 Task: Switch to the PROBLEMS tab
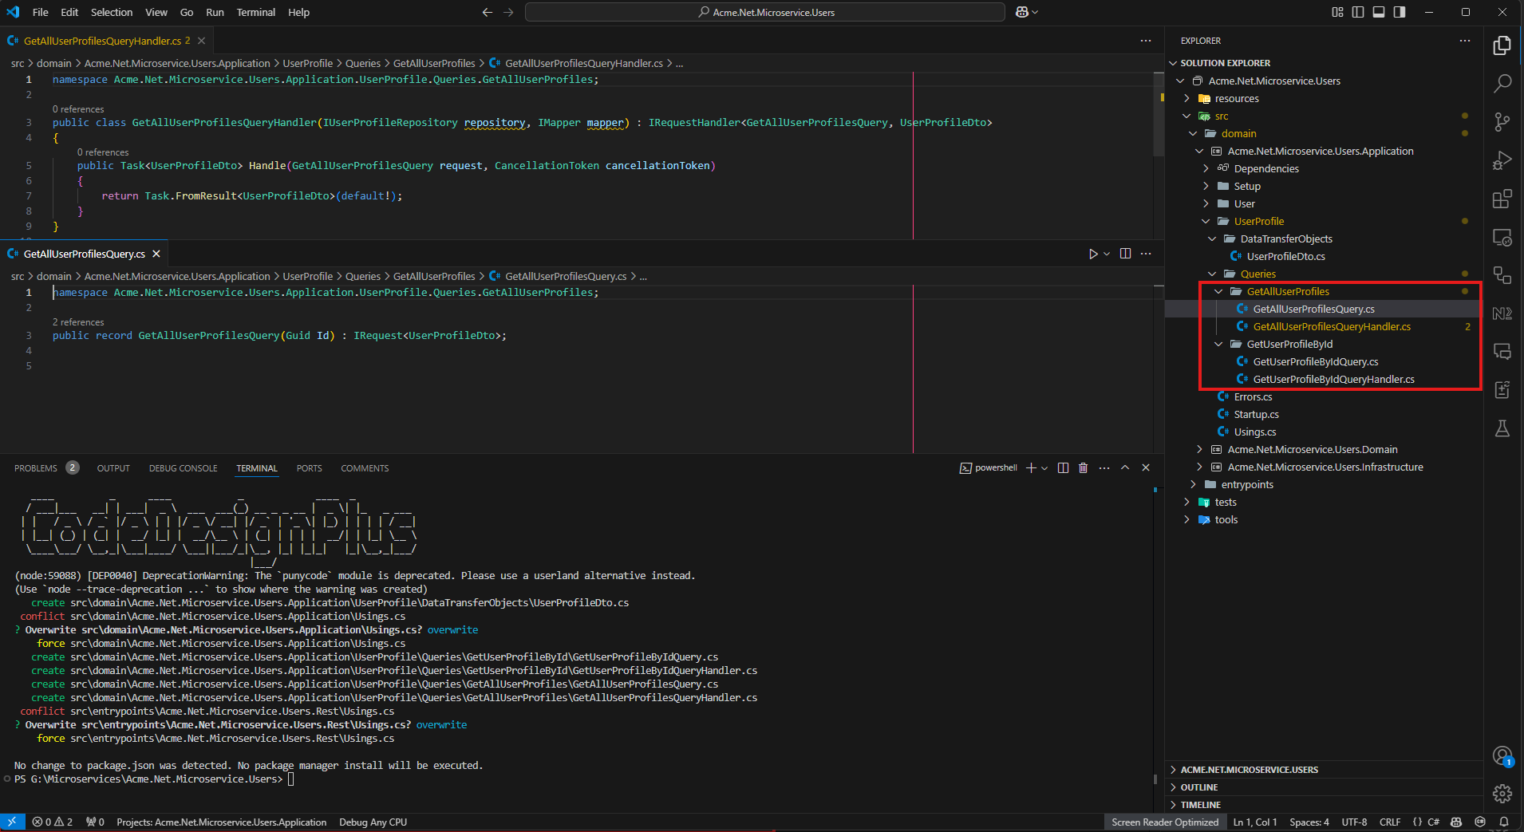click(36, 468)
